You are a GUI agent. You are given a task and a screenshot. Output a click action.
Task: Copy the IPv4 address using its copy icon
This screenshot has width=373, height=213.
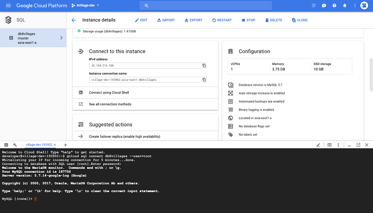click(204, 66)
